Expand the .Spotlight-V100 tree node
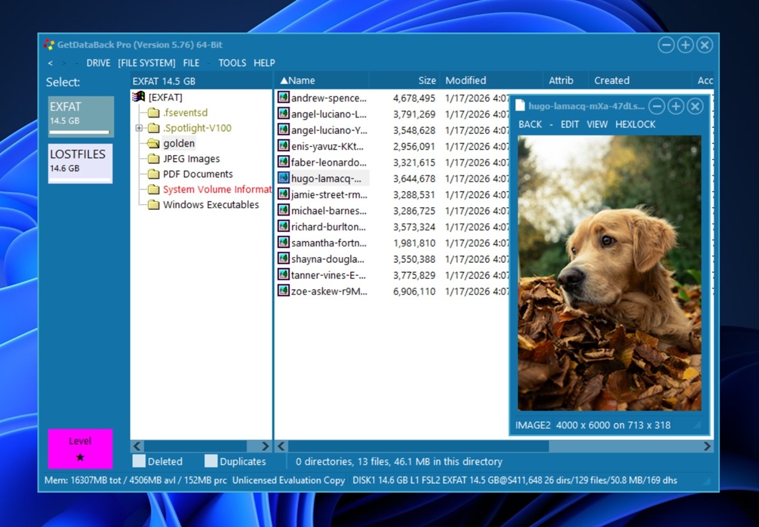This screenshot has height=527, width=759. [139, 128]
